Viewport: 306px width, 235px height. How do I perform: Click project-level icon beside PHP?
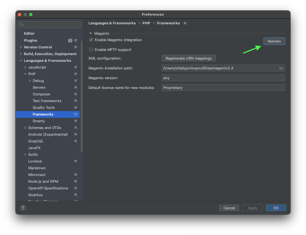click(x=76, y=74)
